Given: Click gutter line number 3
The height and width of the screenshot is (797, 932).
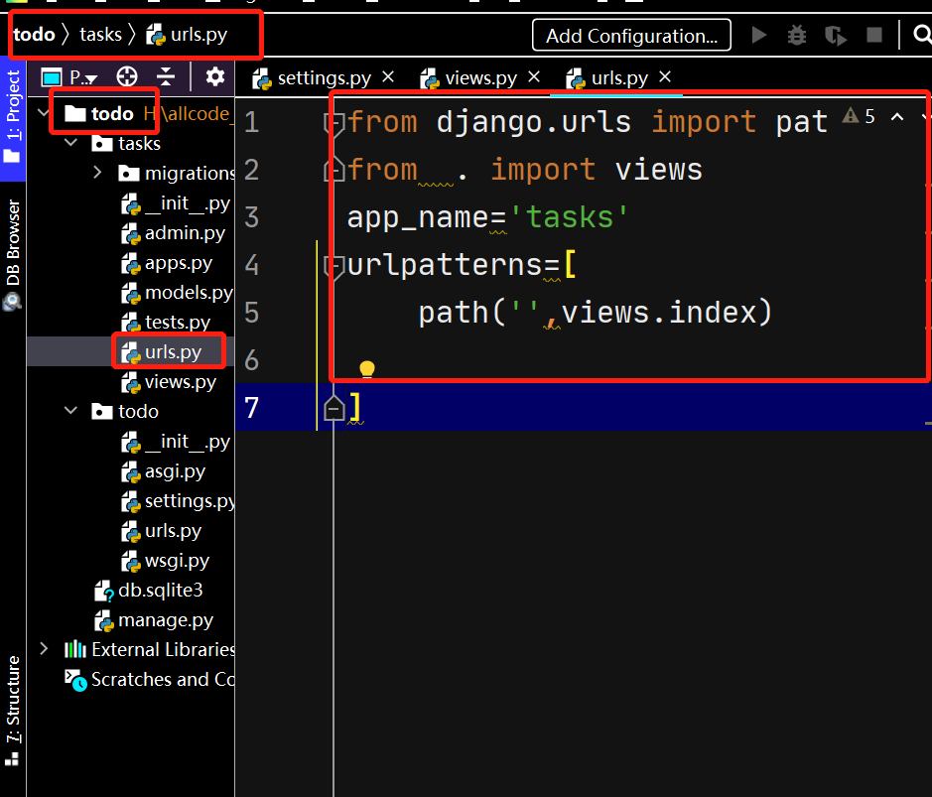Looking at the screenshot, I should pos(251,217).
